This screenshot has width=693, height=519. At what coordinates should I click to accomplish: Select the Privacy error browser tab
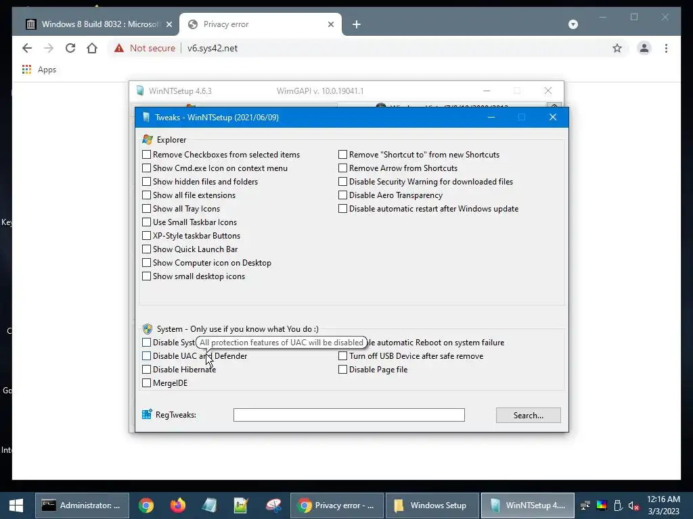click(261, 24)
